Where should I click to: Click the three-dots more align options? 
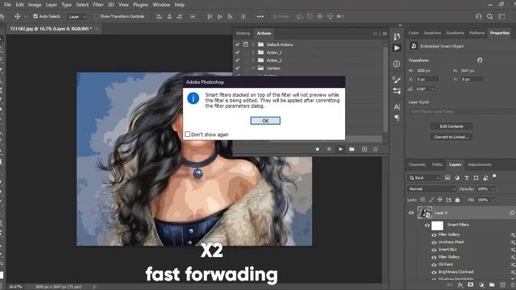coord(260,16)
